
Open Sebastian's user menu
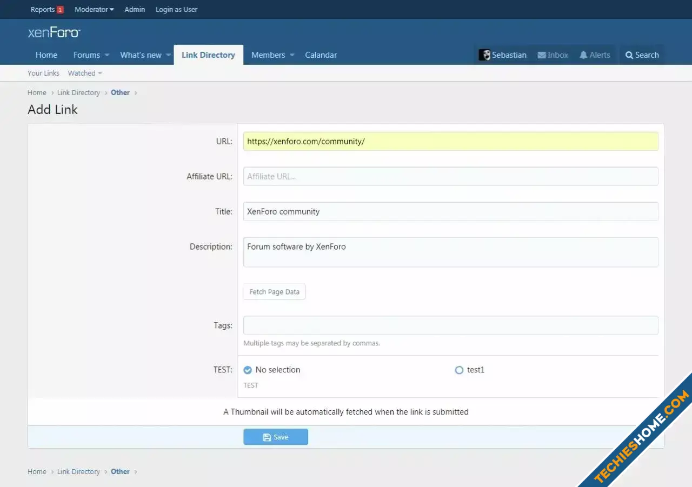pyautogui.click(x=503, y=55)
